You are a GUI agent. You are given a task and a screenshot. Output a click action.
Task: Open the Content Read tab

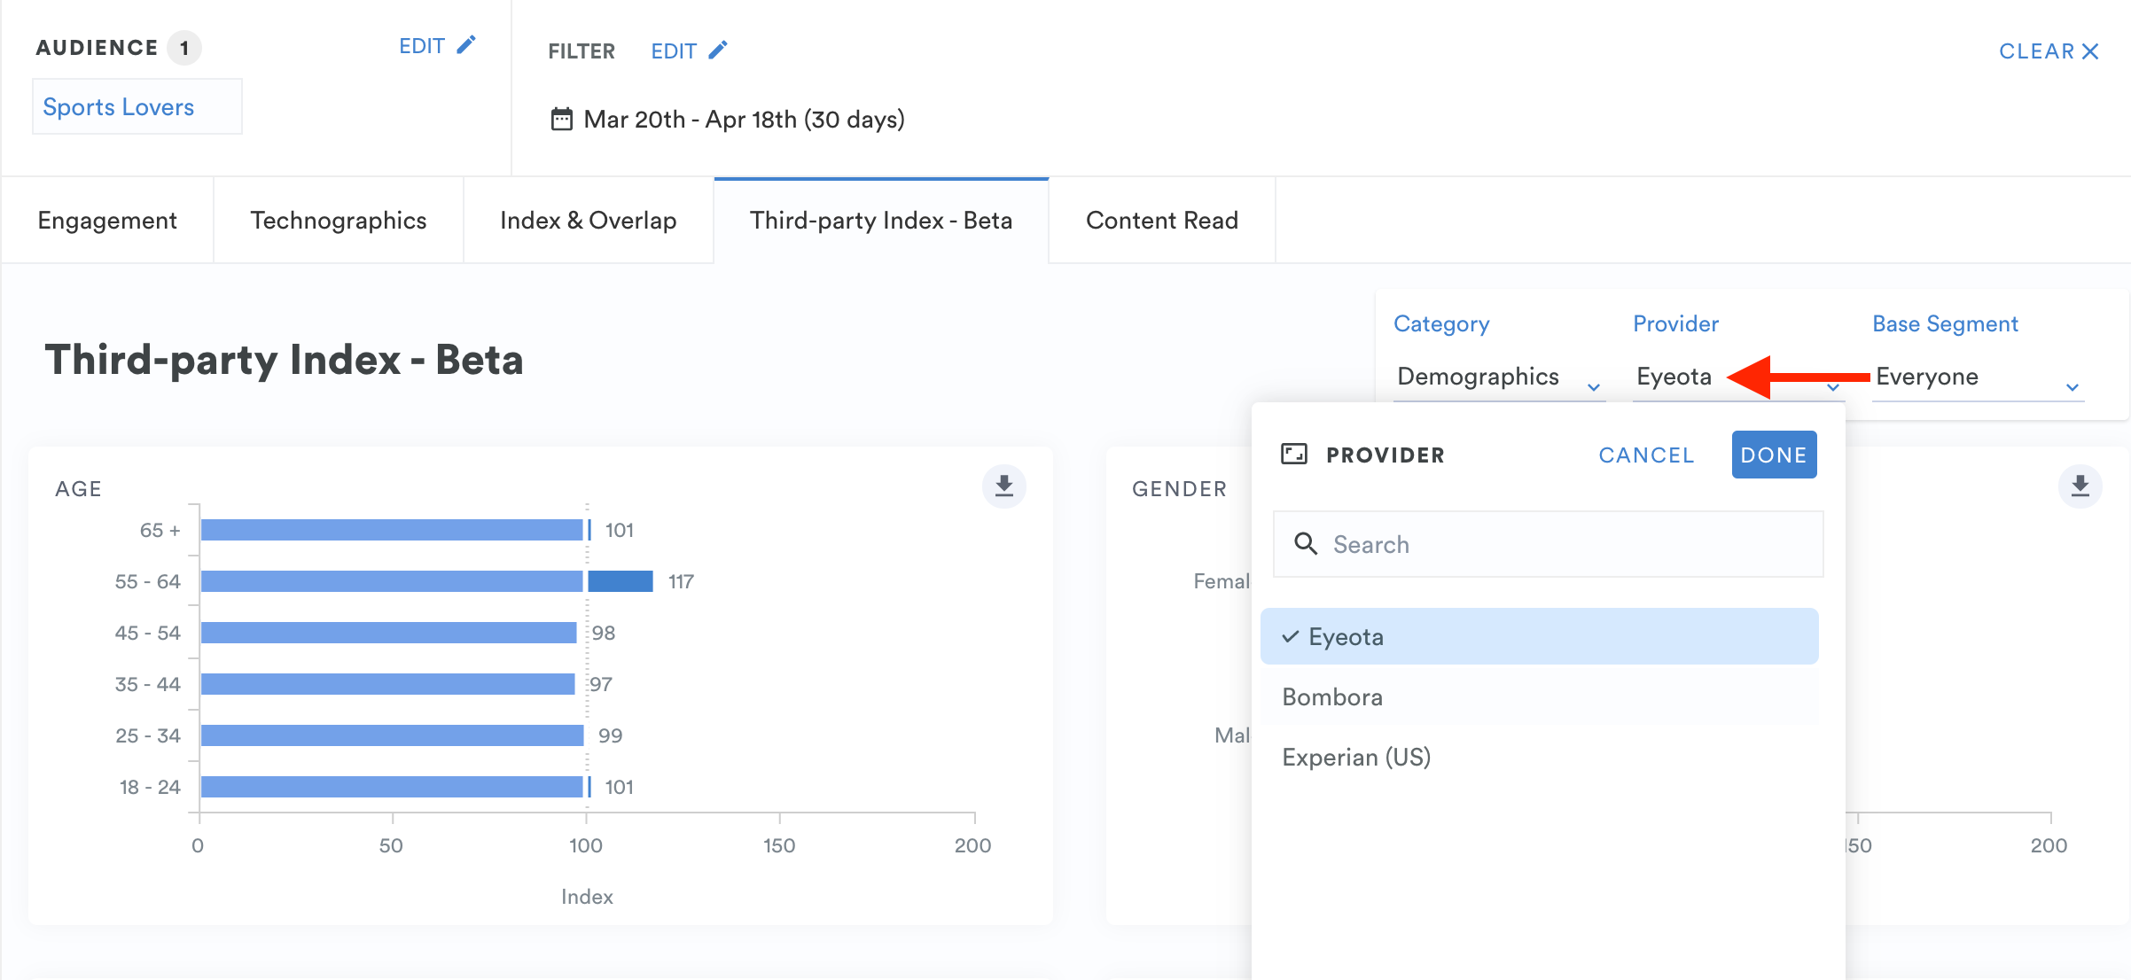click(x=1162, y=220)
